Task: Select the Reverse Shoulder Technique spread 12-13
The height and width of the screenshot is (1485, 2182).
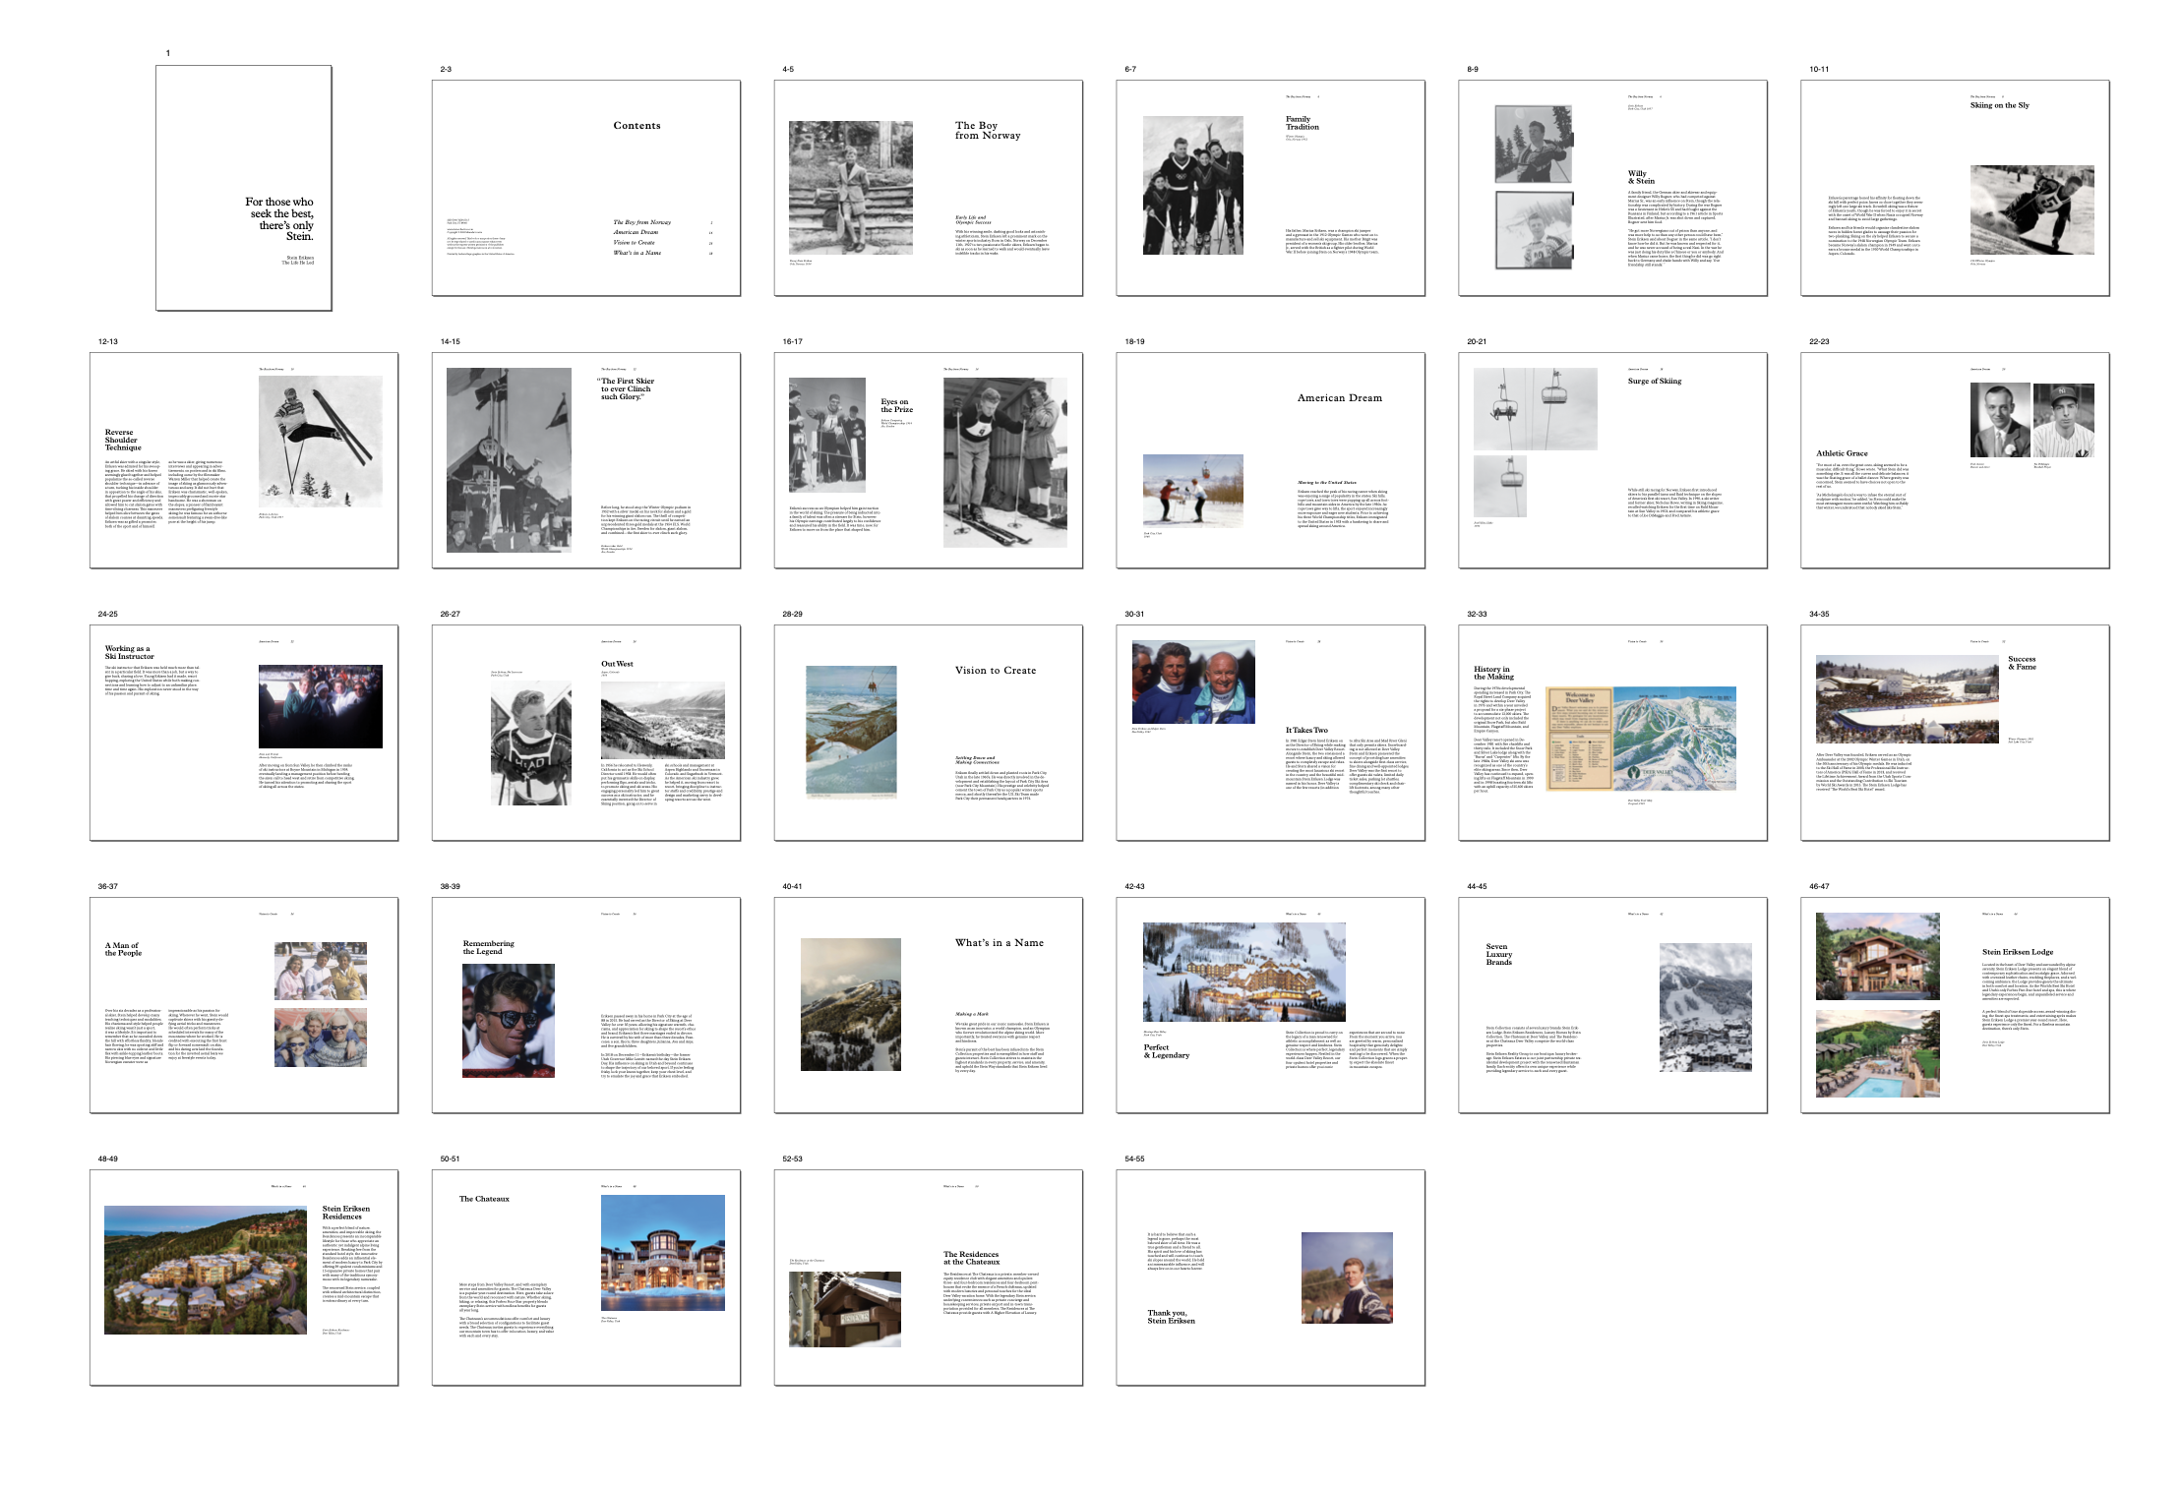Action: coord(243,460)
